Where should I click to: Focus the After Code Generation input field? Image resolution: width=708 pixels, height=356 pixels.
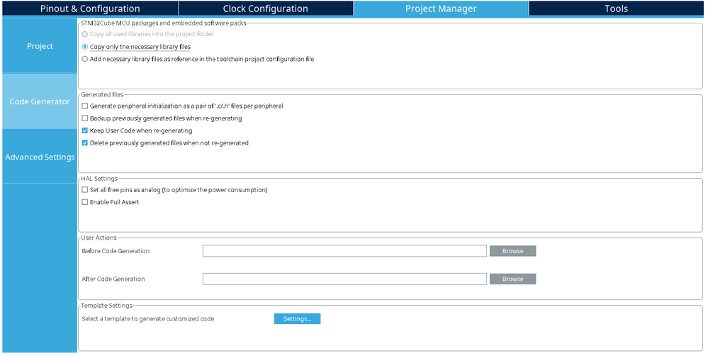click(344, 279)
